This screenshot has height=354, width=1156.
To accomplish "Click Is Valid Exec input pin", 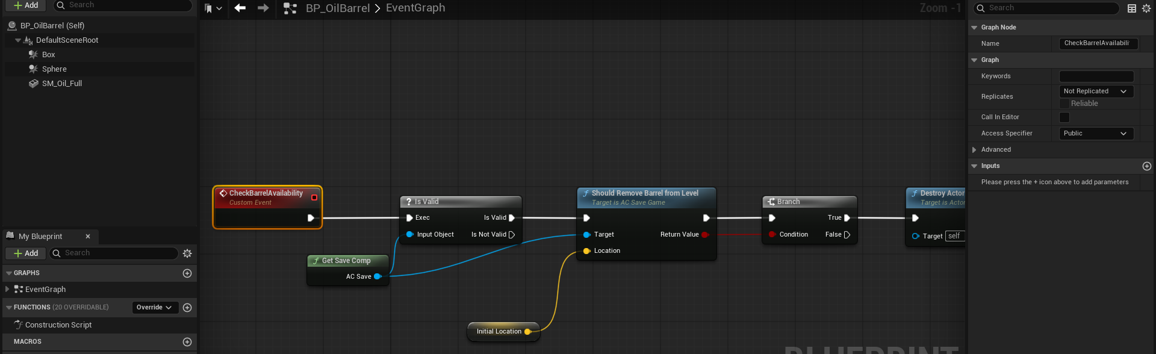I will 409,218.
